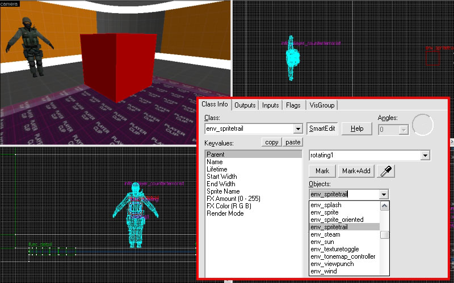Click the Help button
Screen dimensions: 454x283
click(357, 128)
